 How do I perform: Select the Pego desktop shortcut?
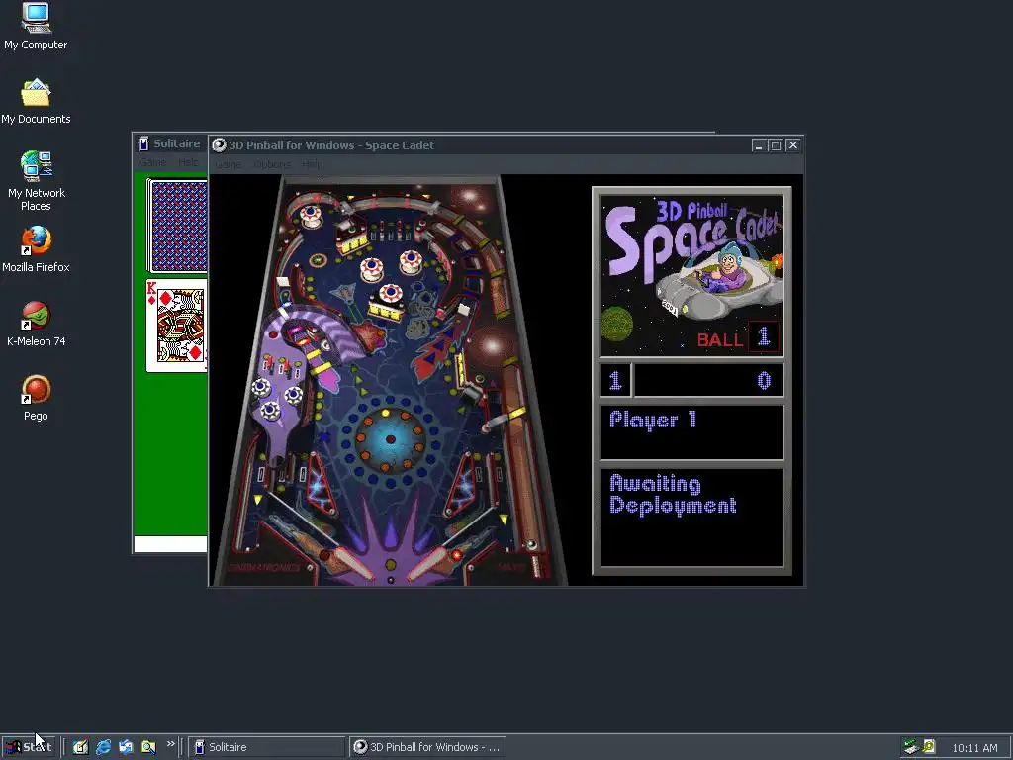(x=36, y=398)
